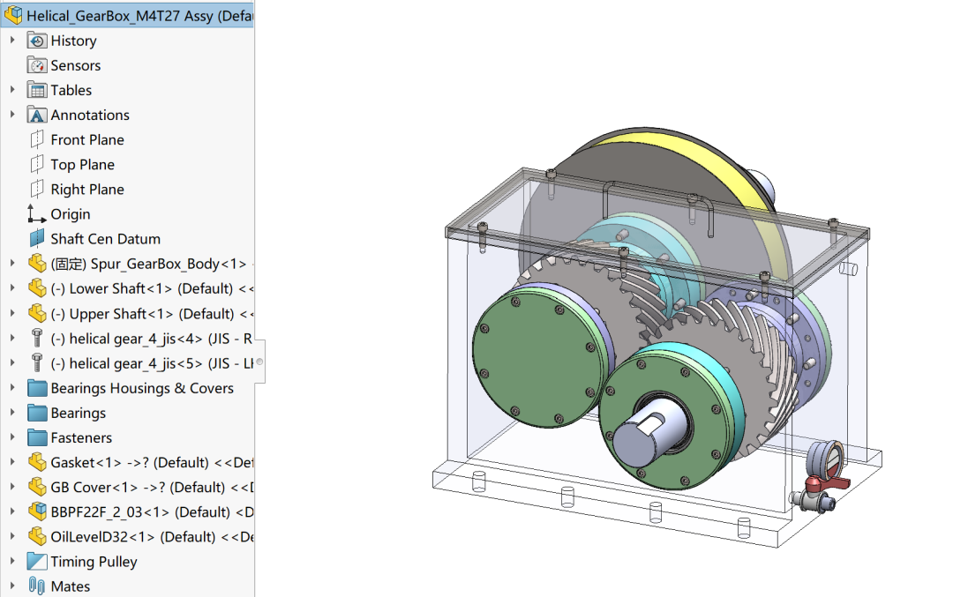
Task: Expand the Upper Shaft<1> component
Action: click(12, 313)
